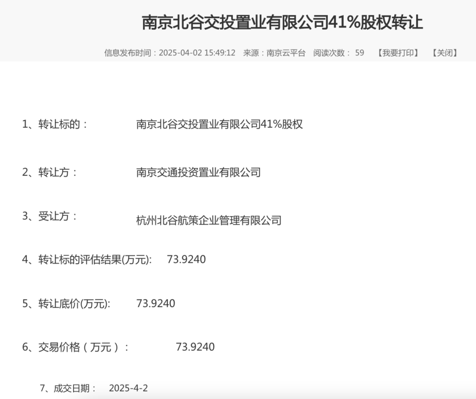Select the deal date 2025-4-2
This screenshot has width=476, height=399.
[x=128, y=388]
